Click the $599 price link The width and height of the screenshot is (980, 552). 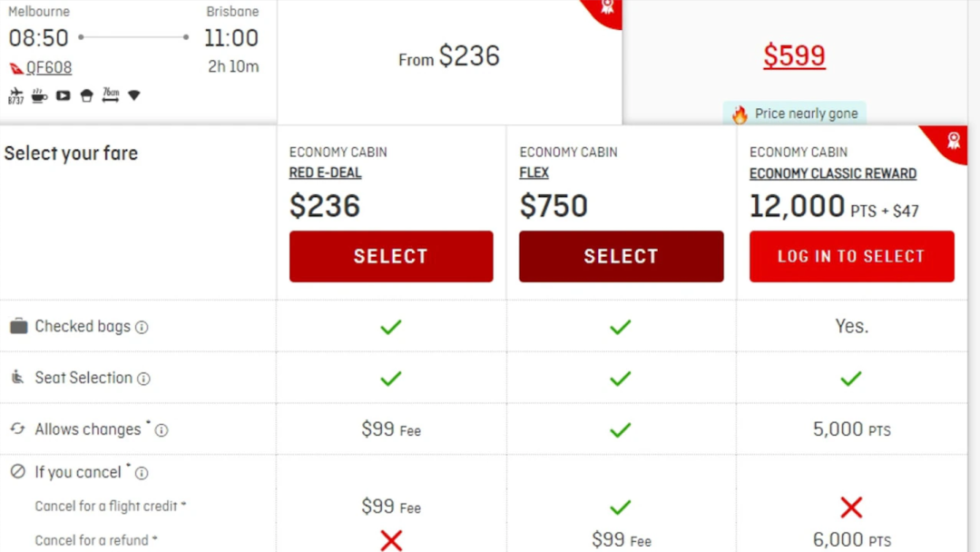tap(794, 56)
